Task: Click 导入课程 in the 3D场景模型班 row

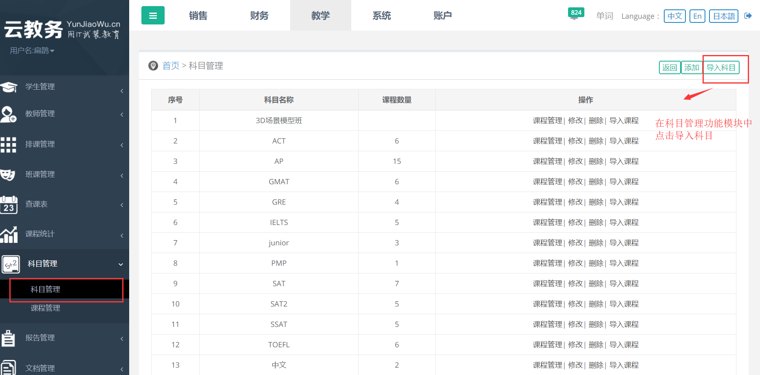Action: (624, 121)
